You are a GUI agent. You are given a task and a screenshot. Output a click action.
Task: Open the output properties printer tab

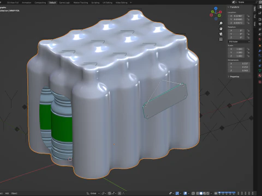[260, 24]
